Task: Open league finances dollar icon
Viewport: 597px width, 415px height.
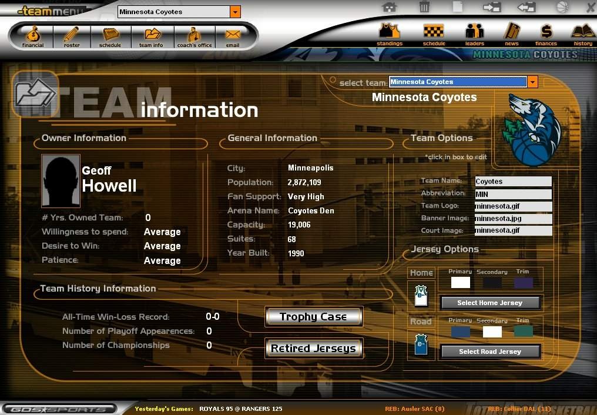Action: pyautogui.click(x=546, y=33)
